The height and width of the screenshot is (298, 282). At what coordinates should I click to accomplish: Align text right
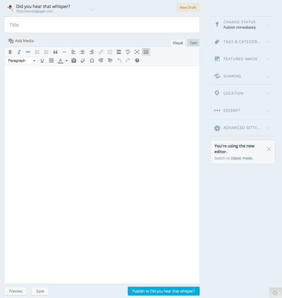(x=91, y=52)
